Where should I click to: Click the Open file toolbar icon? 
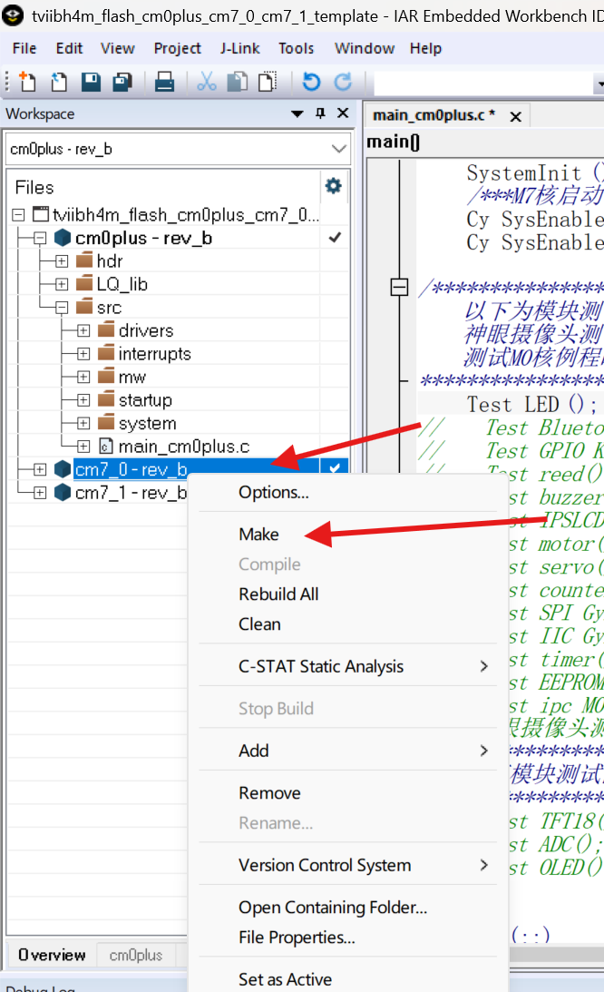59,82
